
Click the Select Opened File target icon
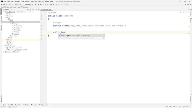[x=28, y=9]
